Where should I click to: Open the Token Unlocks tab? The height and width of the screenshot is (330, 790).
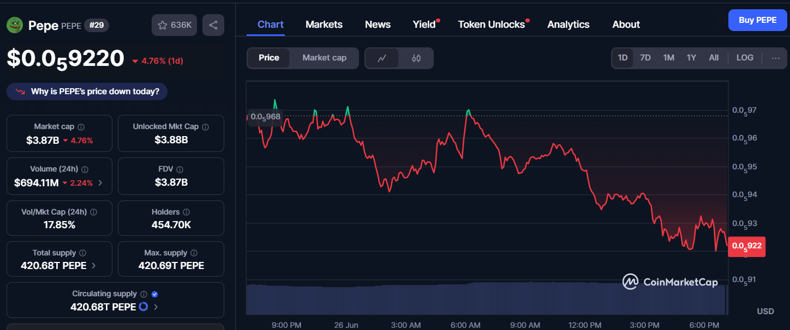[x=492, y=25]
